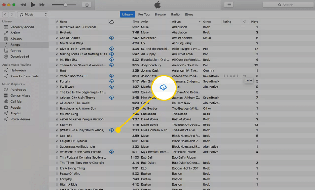Love the Venice Rooftops song
315x190 pixels.
click(245, 76)
